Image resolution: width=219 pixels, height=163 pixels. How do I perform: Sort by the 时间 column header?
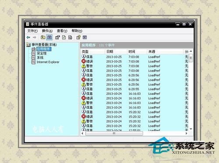pyautogui.click(x=137, y=52)
